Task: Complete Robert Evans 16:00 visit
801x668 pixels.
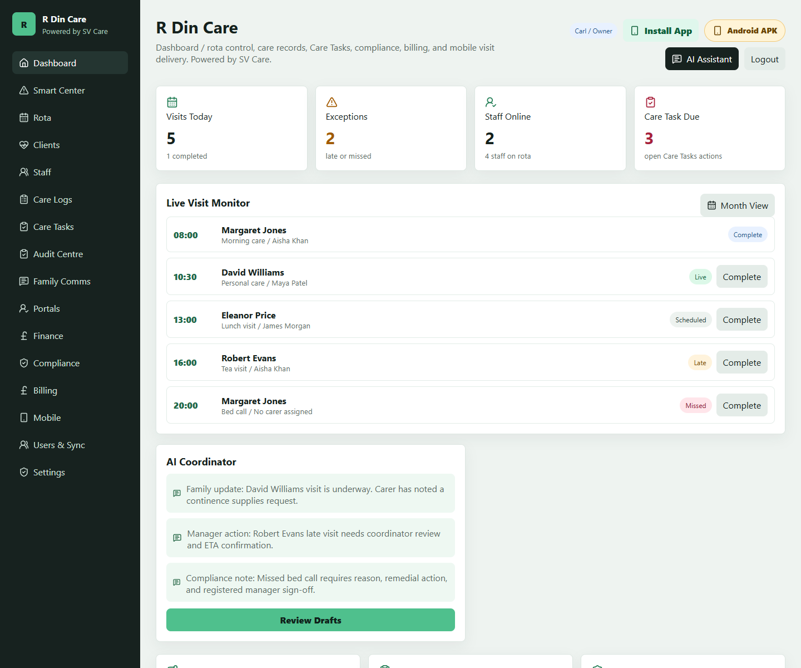Action: click(x=742, y=362)
